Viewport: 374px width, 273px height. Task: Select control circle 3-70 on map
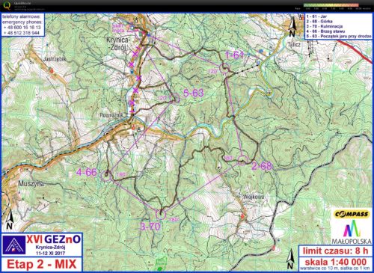coord(161,214)
